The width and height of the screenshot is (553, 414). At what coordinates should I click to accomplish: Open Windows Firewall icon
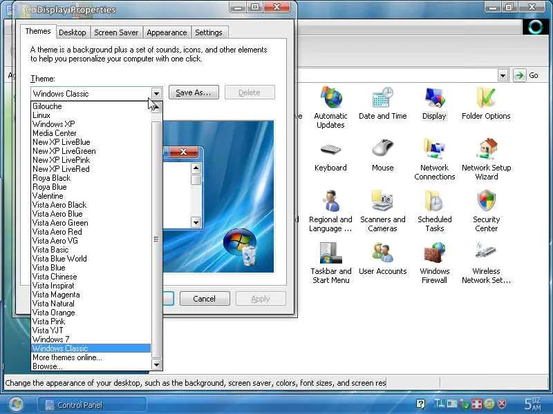click(435, 263)
